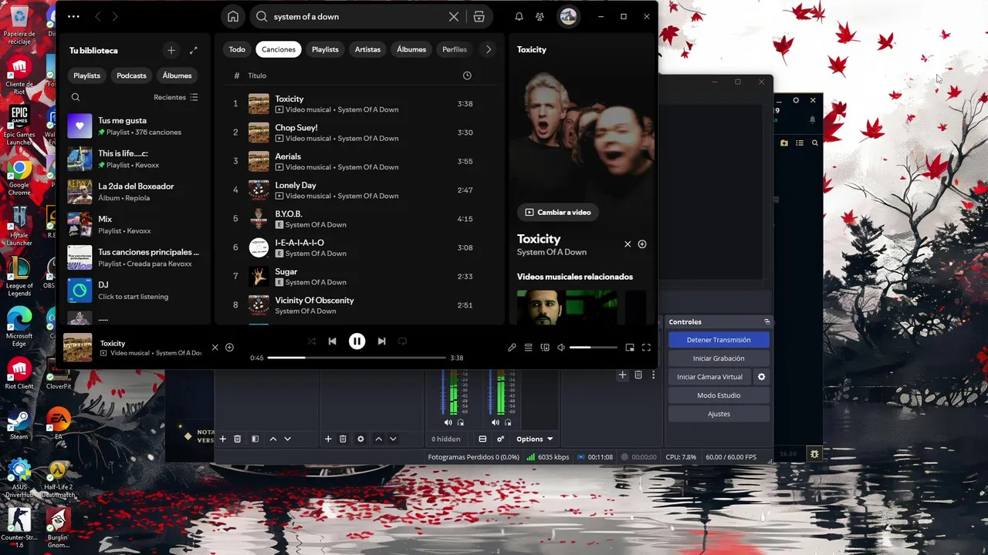Select the Canciones search tab
The width and height of the screenshot is (988, 555).
coord(279,49)
